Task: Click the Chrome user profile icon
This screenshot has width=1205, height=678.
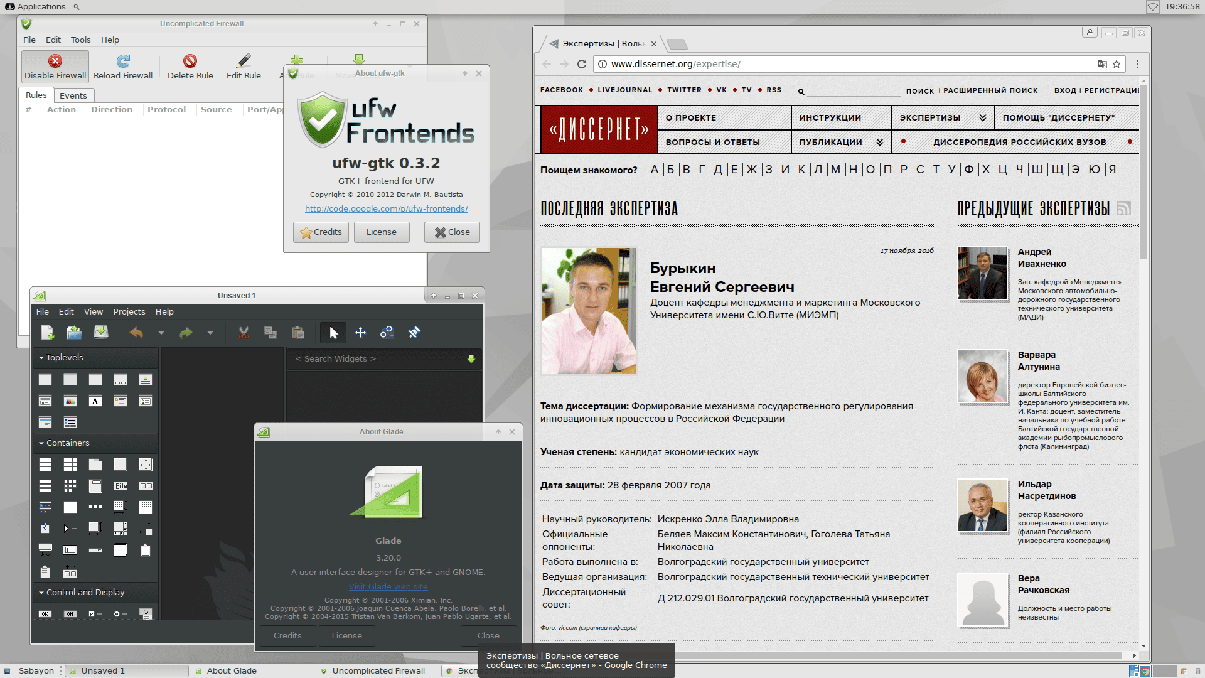Action: click(1090, 32)
